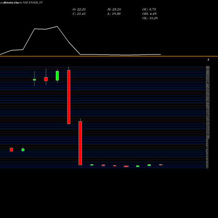Screen dimensions: 218x218
Task: Click the low value L: 19.30
Action: (114, 14)
